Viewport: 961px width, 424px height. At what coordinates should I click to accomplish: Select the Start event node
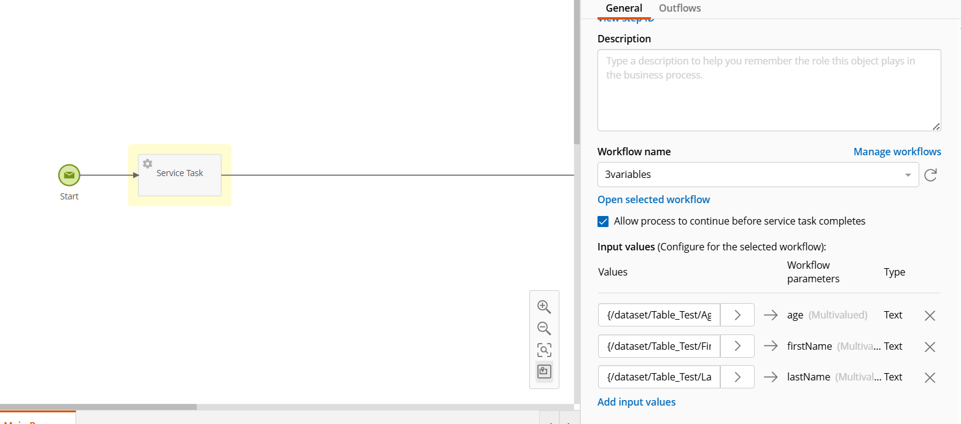[69, 175]
